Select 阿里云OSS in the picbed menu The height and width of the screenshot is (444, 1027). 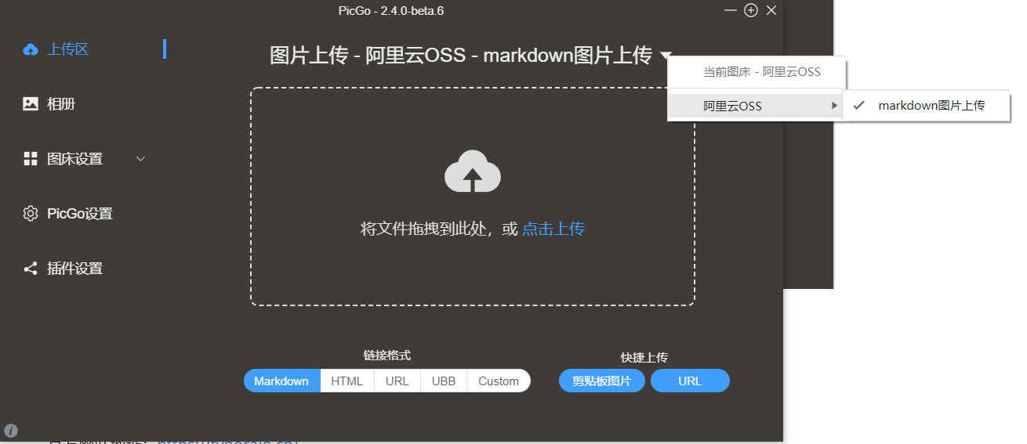click(x=755, y=106)
